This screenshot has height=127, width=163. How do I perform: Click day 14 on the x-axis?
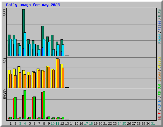[72, 124]
